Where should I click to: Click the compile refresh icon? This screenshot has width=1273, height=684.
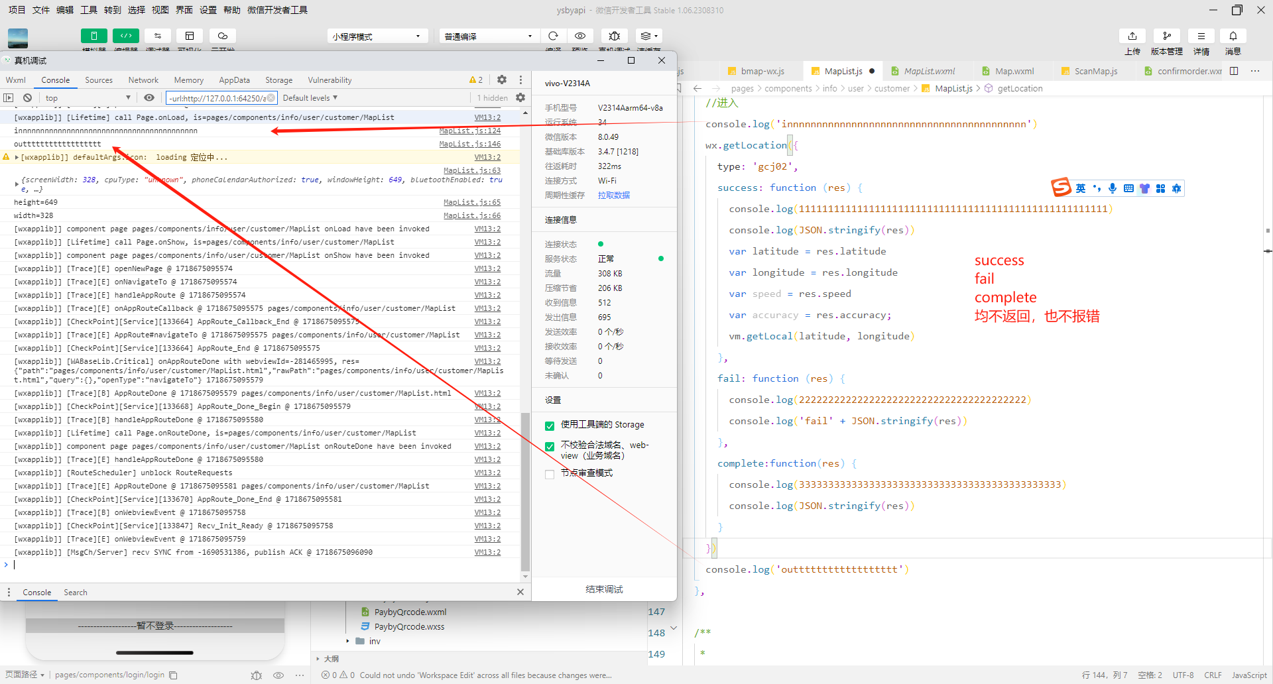point(553,36)
